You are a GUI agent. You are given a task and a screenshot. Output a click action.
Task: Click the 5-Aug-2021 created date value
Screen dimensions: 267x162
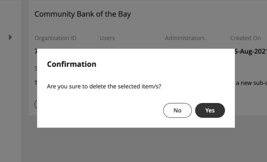coord(250,52)
